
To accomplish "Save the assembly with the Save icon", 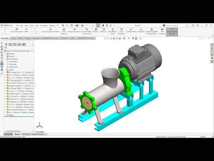I will click(77, 25).
